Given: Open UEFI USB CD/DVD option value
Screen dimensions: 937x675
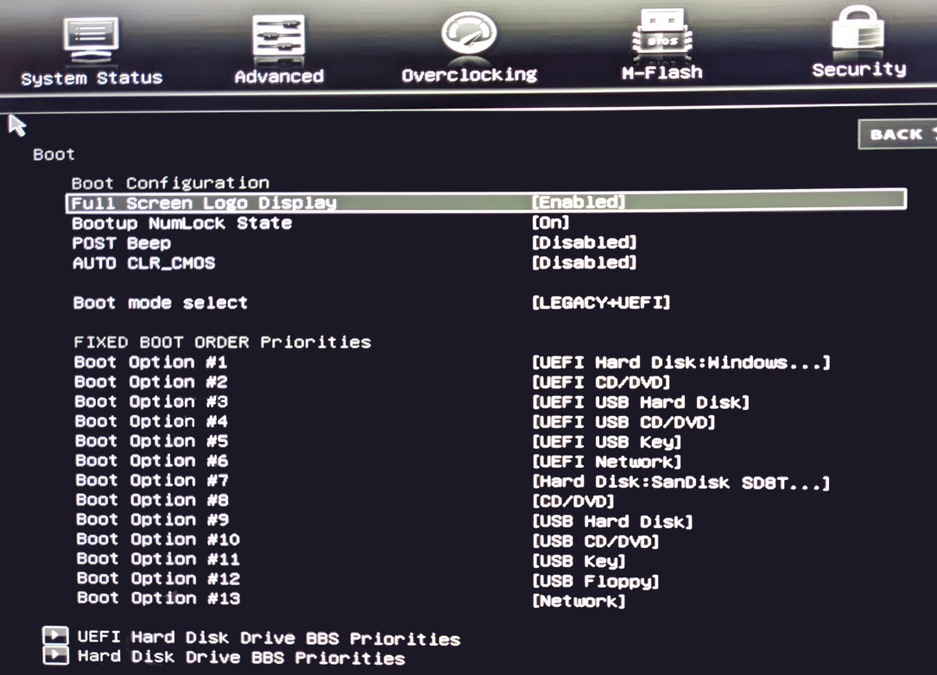Looking at the screenshot, I should pos(624,422).
